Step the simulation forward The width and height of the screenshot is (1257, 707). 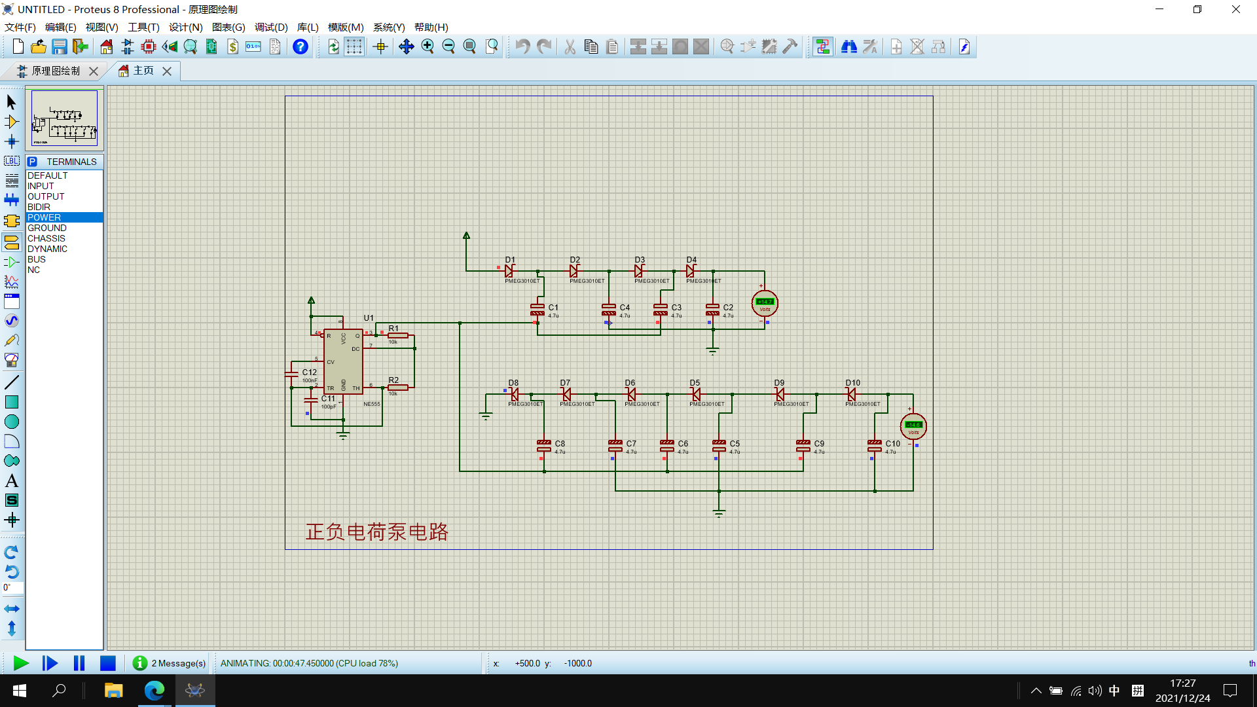(x=50, y=663)
